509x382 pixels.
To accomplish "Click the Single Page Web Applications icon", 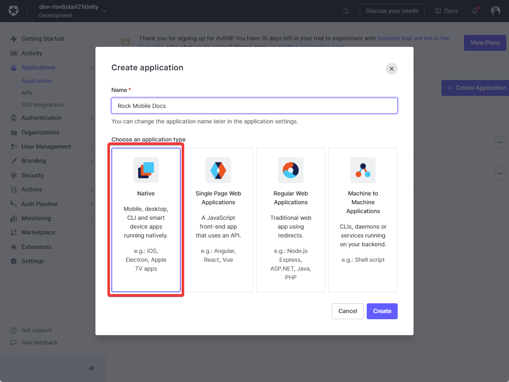I will pyautogui.click(x=218, y=170).
